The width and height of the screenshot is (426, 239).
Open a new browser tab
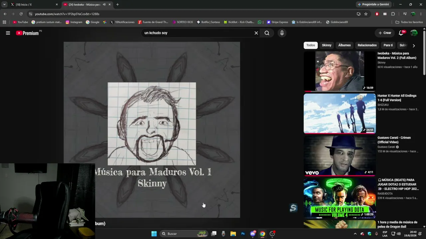pos(117,4)
